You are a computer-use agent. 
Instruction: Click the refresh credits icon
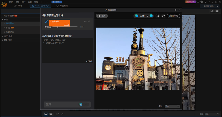[x=158, y=16]
